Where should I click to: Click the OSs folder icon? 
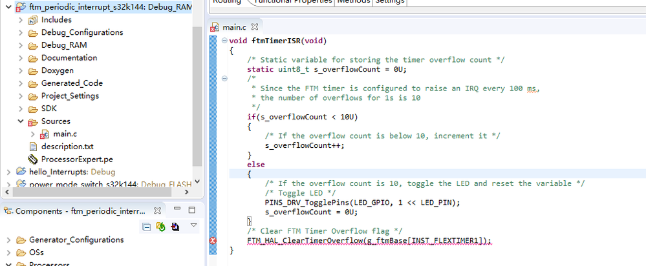pos(21,253)
